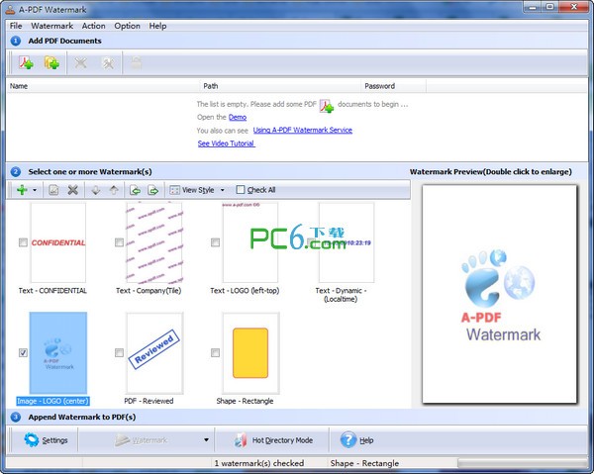This screenshot has height=474, width=594.
Task: Tick the Check All checkbox
Action: coord(241,189)
